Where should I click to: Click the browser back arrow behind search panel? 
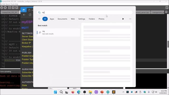click(24, 15)
